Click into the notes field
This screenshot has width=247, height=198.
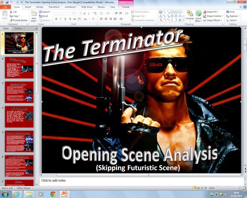click(142, 181)
